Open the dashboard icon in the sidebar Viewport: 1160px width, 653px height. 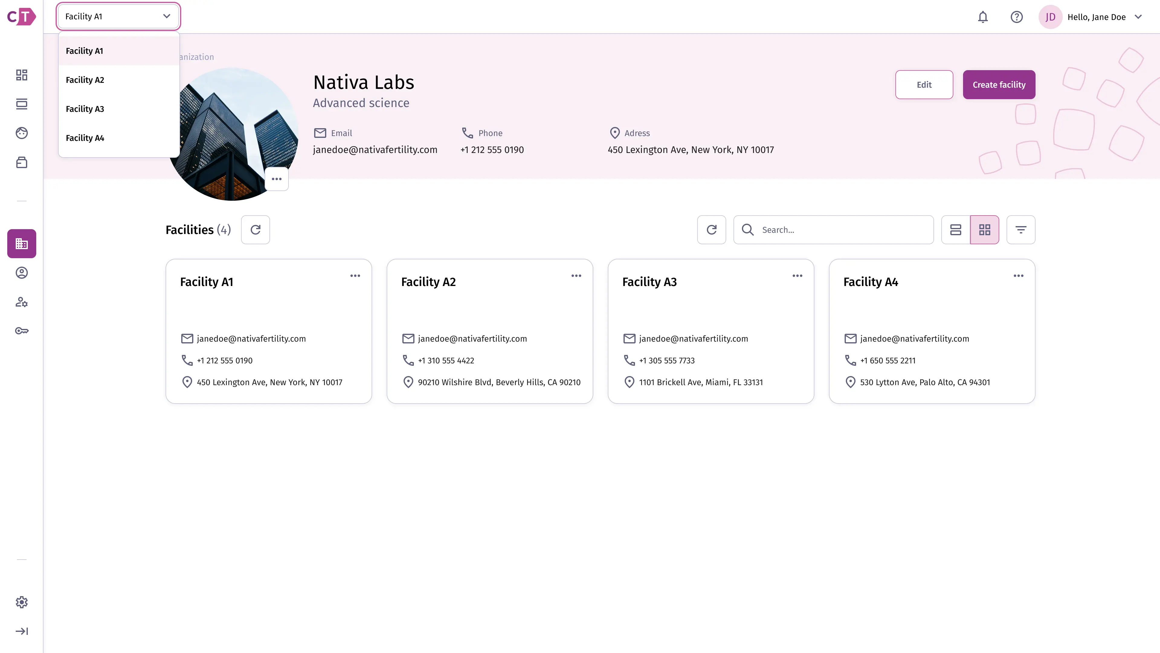[22, 75]
